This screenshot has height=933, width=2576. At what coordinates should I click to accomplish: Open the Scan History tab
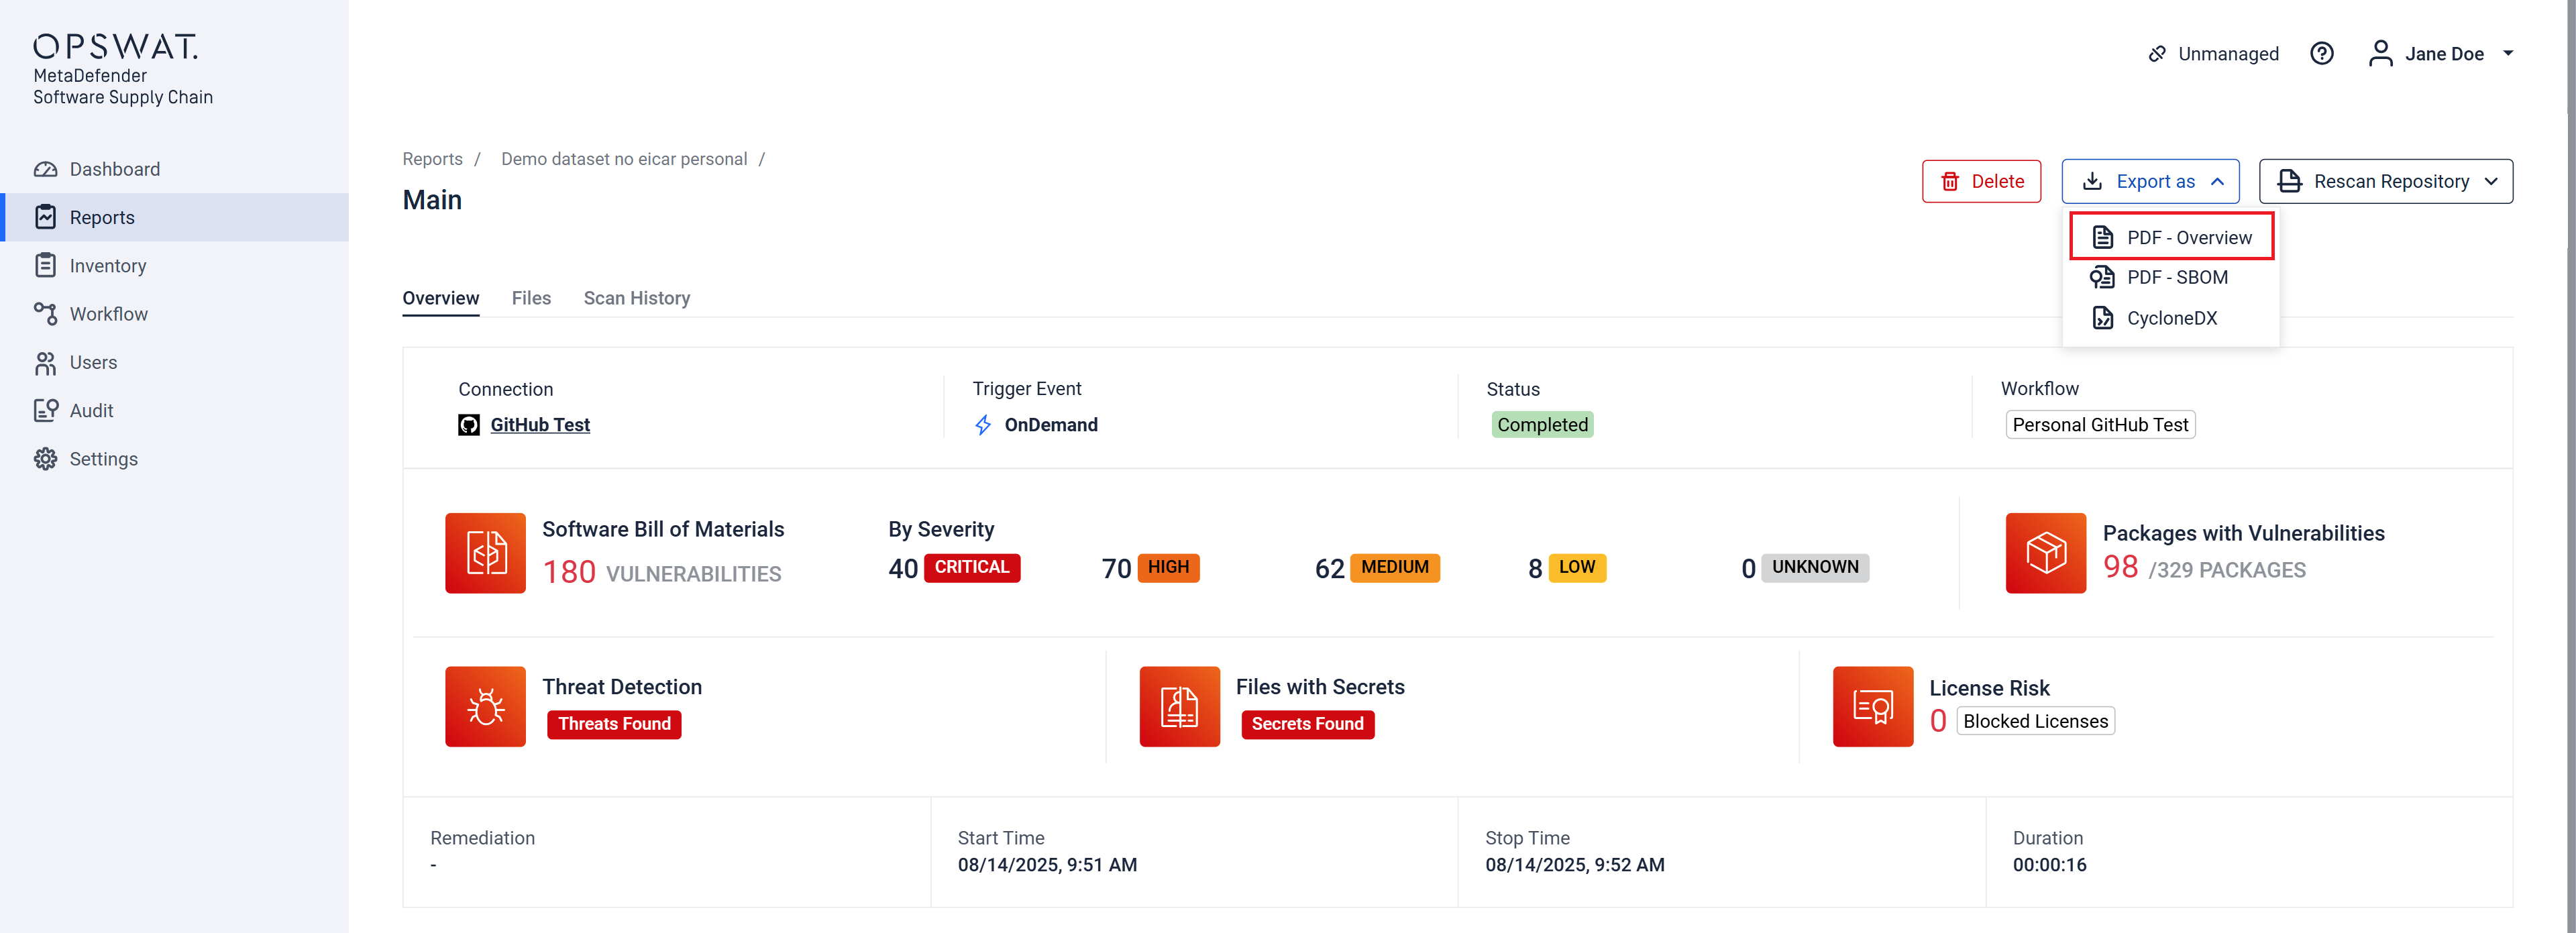(636, 298)
